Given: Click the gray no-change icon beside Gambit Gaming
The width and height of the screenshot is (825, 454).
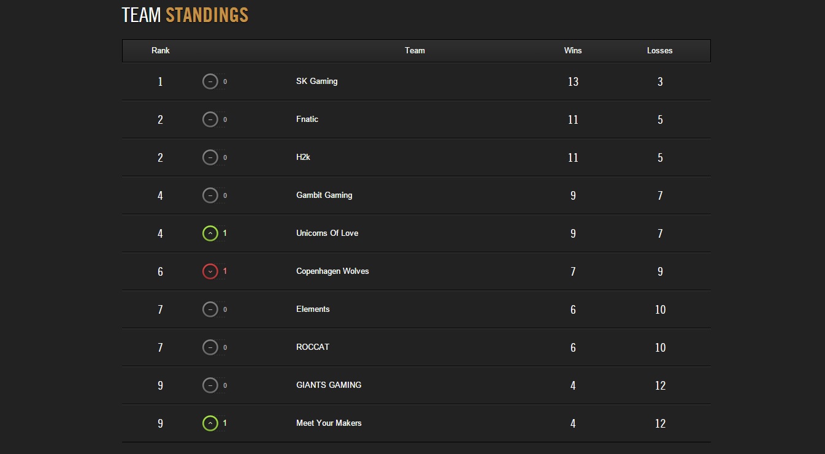Looking at the screenshot, I should pyautogui.click(x=210, y=195).
